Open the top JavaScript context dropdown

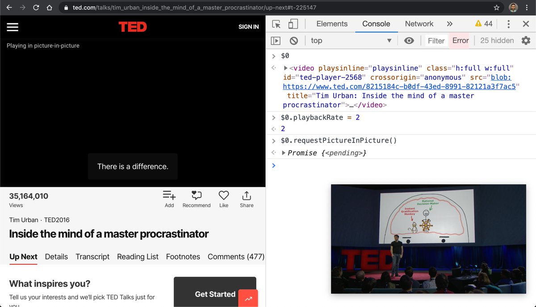[351, 41]
